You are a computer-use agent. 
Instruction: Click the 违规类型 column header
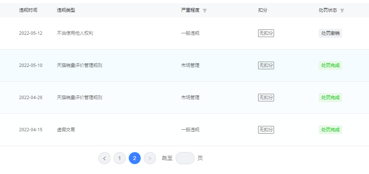pos(66,10)
